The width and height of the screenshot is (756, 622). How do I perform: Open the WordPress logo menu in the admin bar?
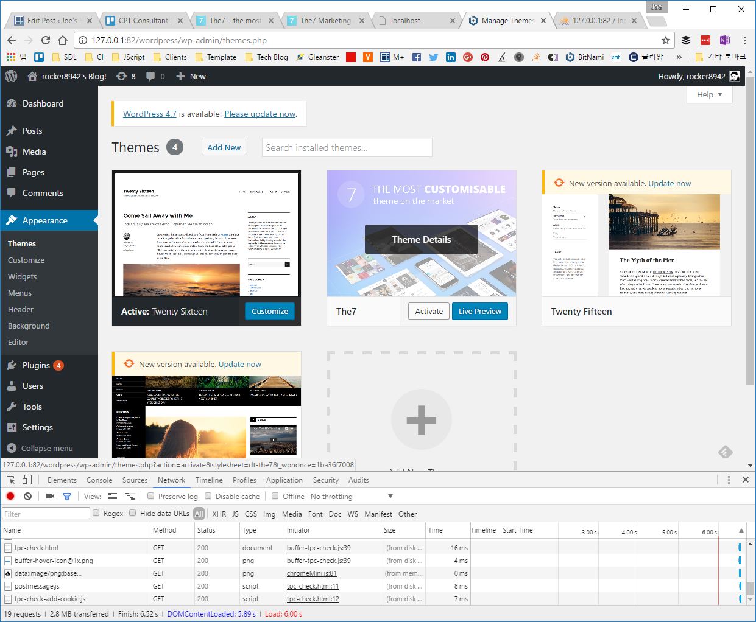[11, 76]
